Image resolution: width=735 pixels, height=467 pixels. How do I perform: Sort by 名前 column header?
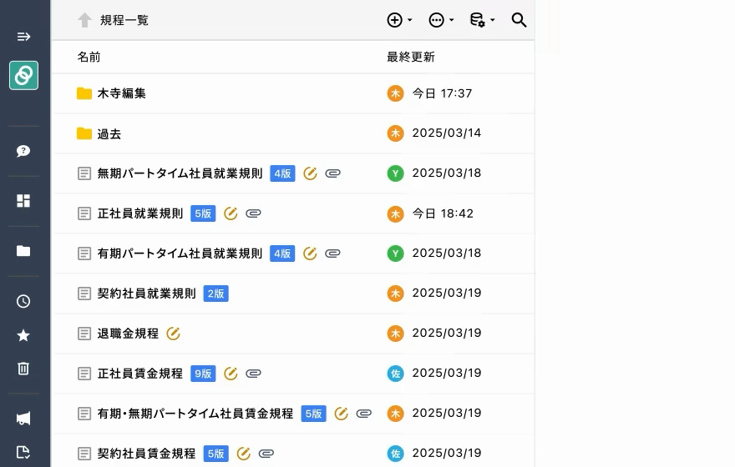point(89,57)
